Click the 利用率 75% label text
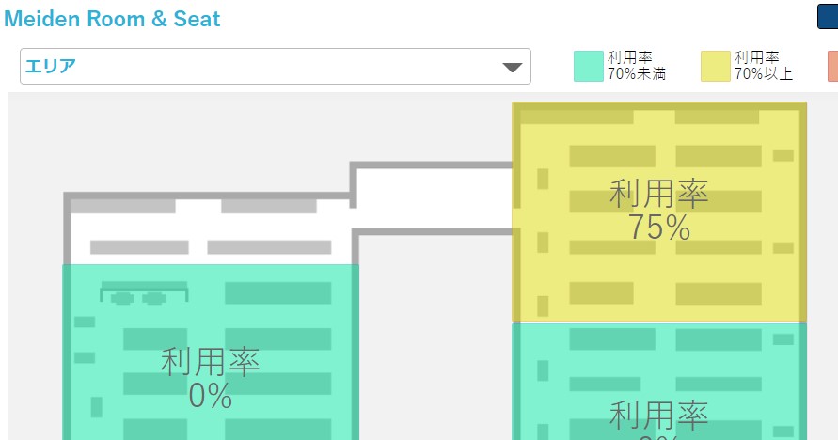Viewport: 838px width, 440px height. [x=659, y=211]
